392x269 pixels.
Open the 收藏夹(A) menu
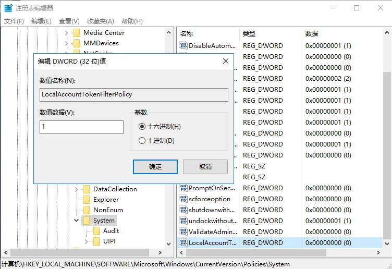101,21
